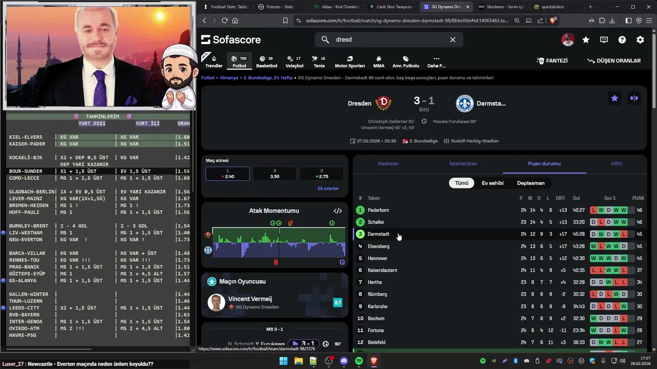Open Vincent Vermeij player card
This screenshot has height=369, width=657.
pos(275,302)
